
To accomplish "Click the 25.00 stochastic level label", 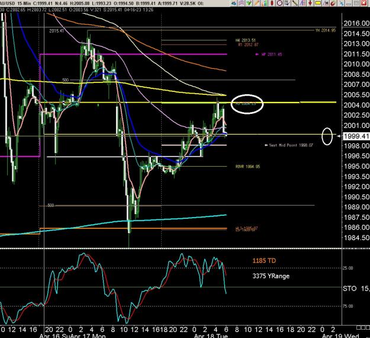I will coord(348,268).
